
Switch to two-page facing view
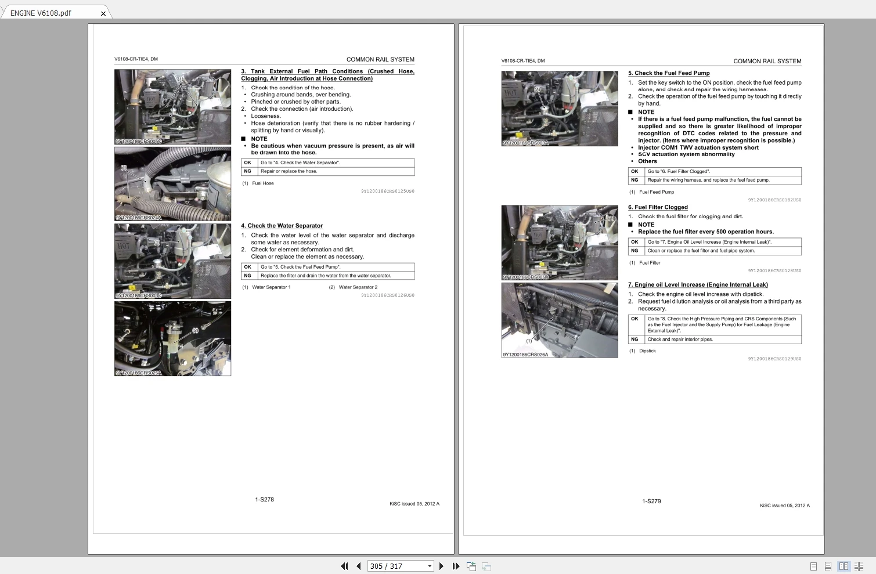(843, 566)
